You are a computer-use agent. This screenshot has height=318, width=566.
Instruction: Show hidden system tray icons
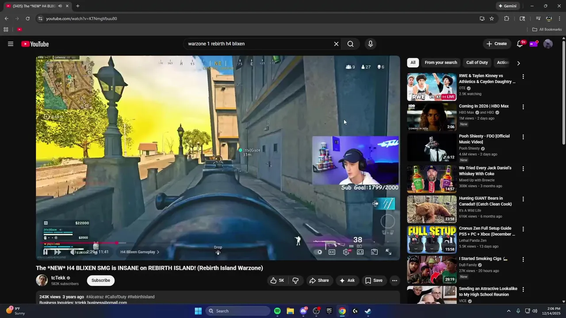[x=509, y=311]
